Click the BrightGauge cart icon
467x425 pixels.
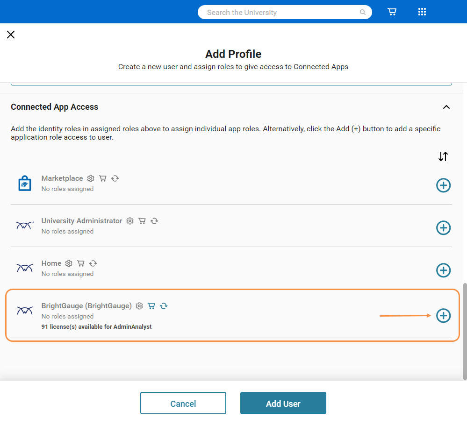151,306
